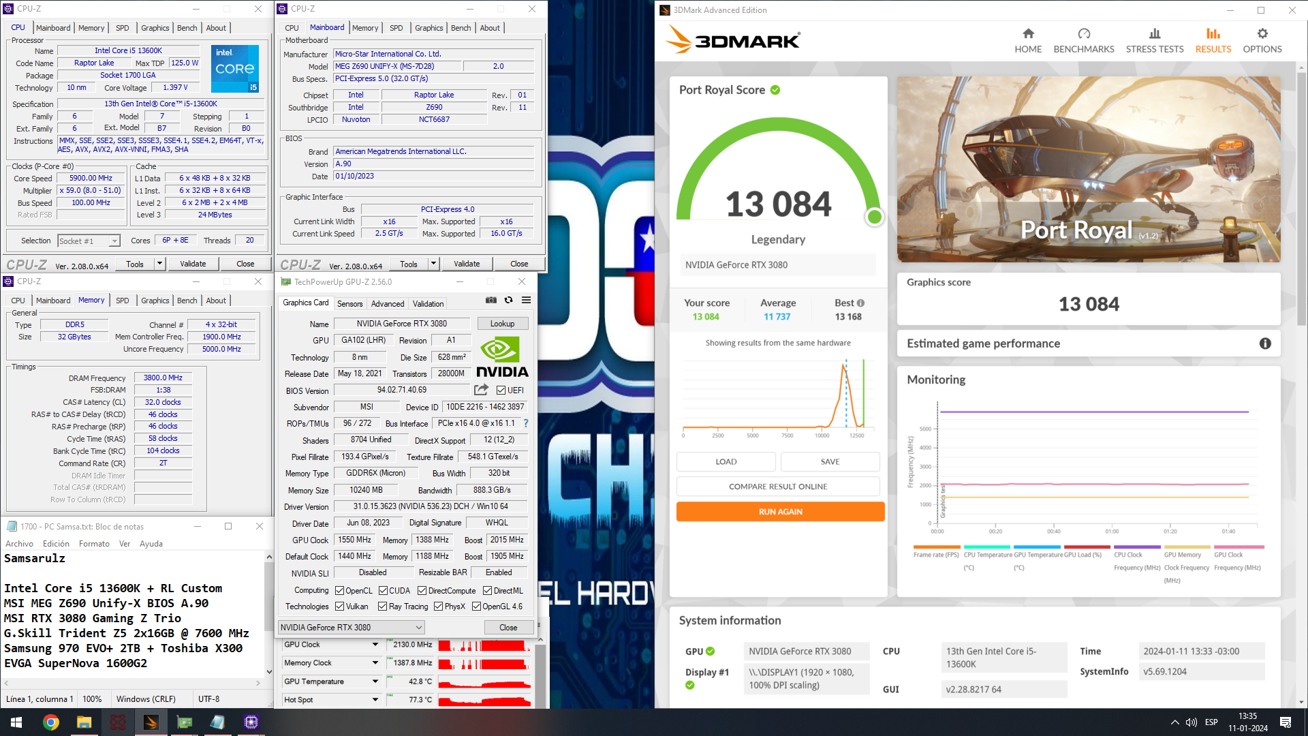Viewport: 1308px width, 736px height.
Task: Toggle the UEFI checkbox in GPU-Z
Action: tap(501, 390)
